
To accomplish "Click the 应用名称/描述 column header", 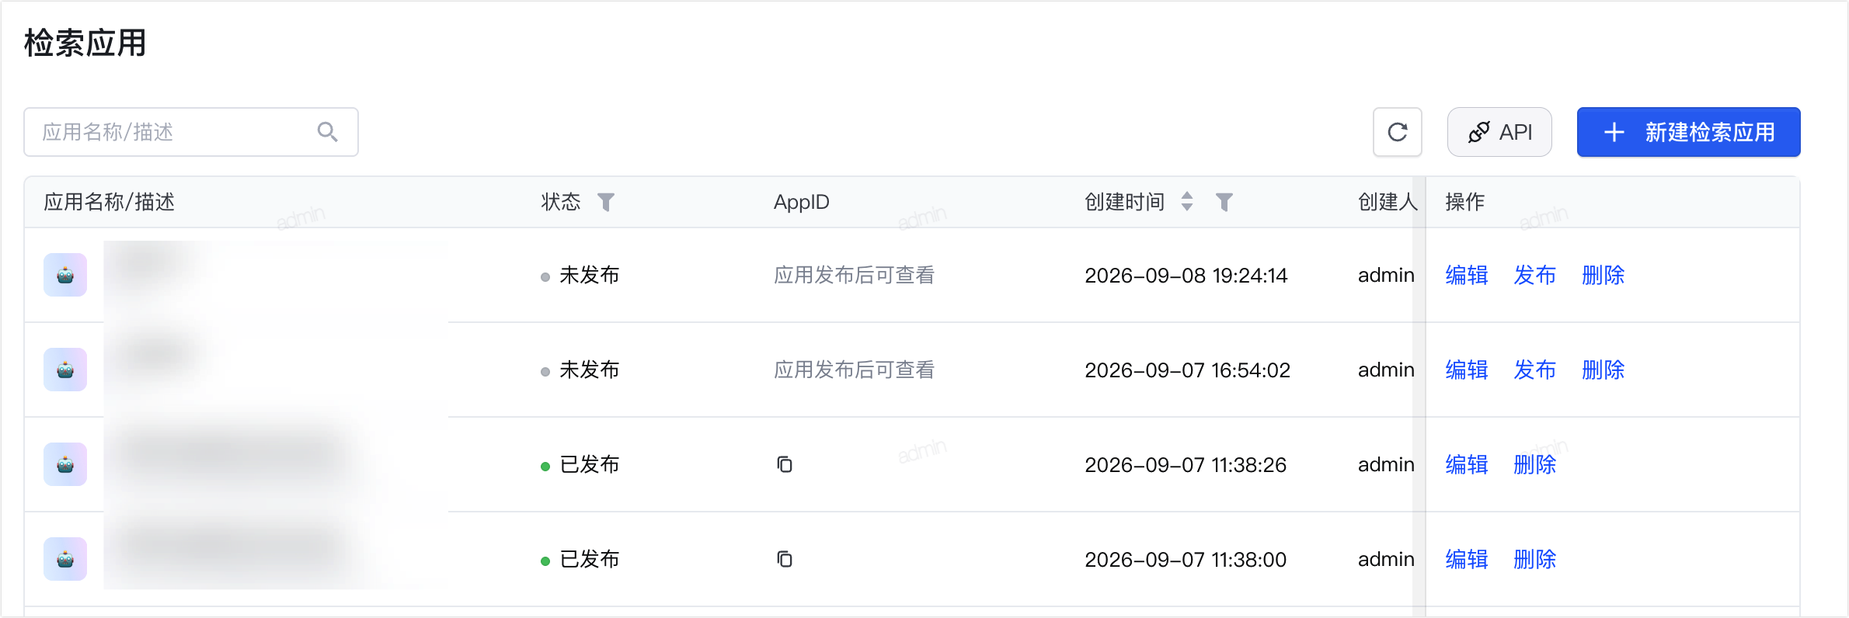I will coord(109,202).
